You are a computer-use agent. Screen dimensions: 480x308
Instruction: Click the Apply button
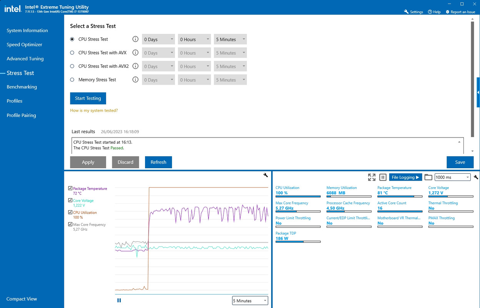coord(88,162)
